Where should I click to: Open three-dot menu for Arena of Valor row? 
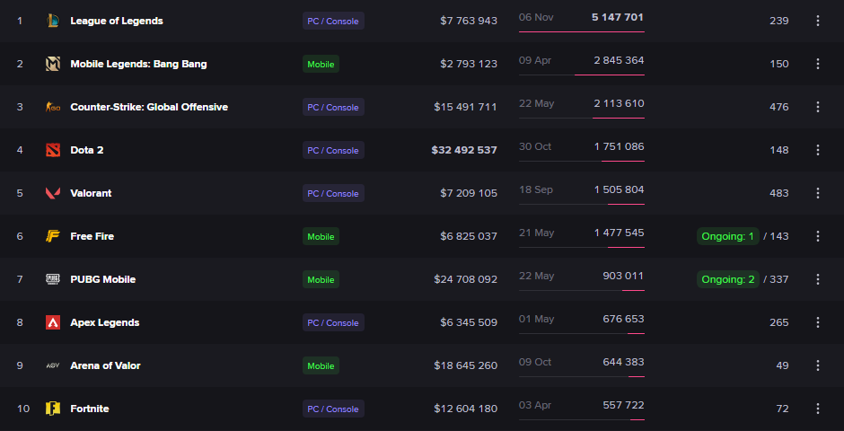818,365
